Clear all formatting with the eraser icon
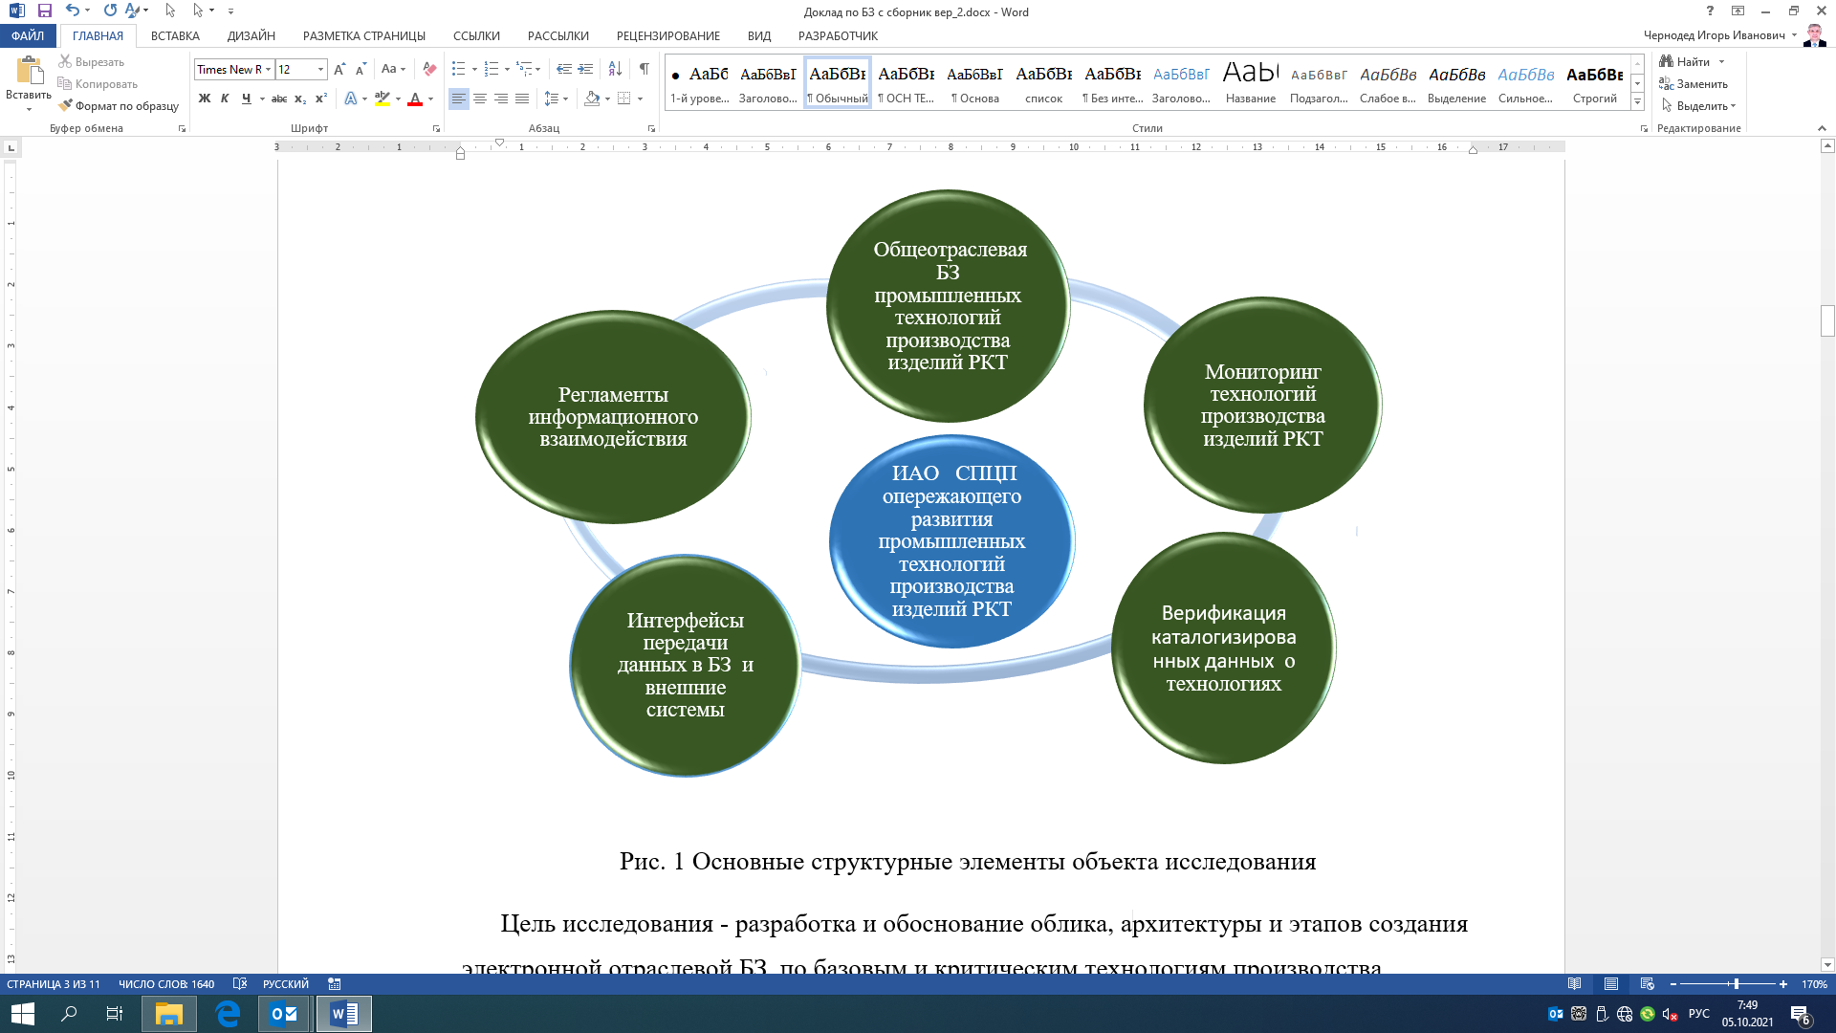The height and width of the screenshot is (1033, 1836). [429, 70]
